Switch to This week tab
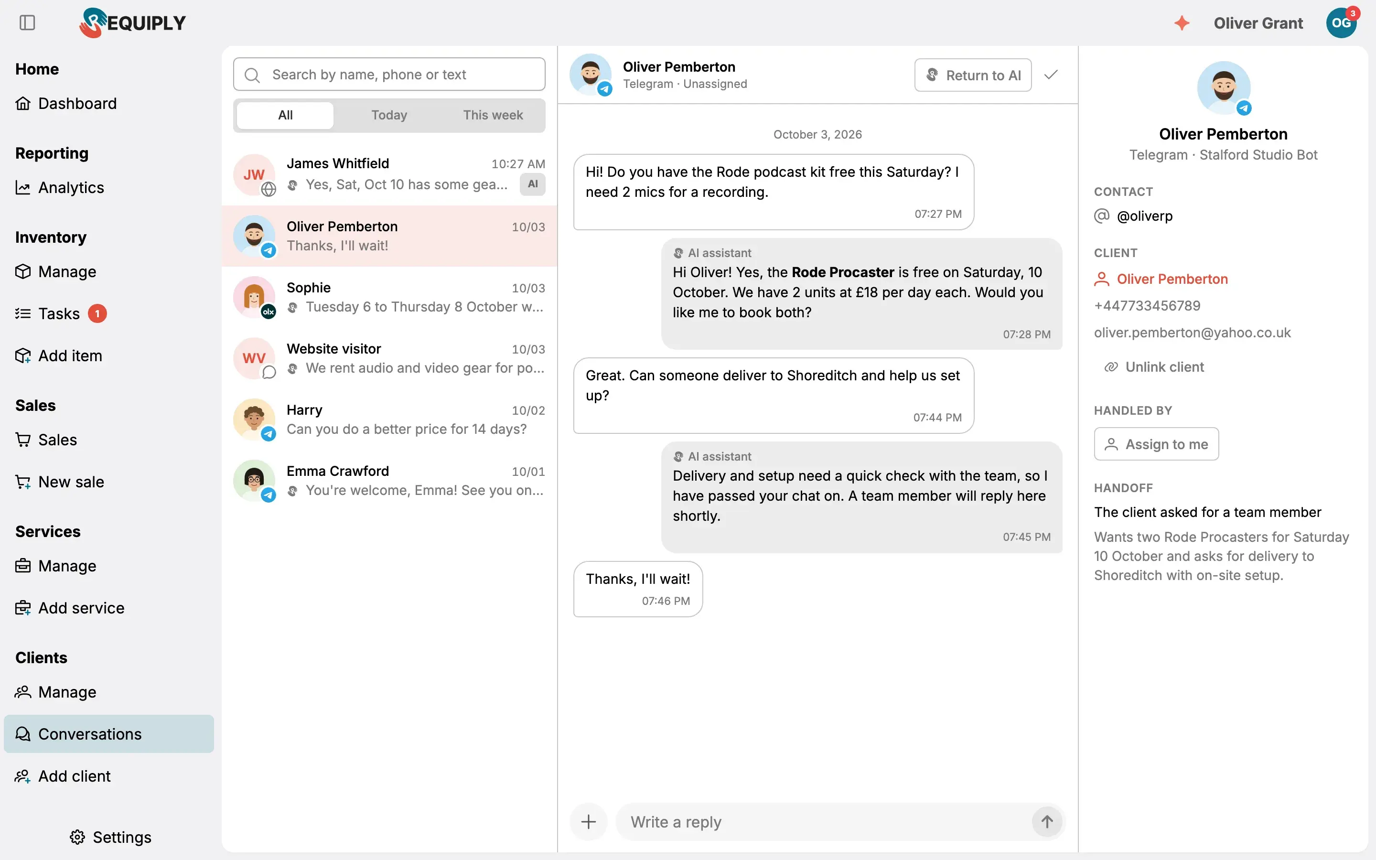The height and width of the screenshot is (860, 1376). pos(493,116)
